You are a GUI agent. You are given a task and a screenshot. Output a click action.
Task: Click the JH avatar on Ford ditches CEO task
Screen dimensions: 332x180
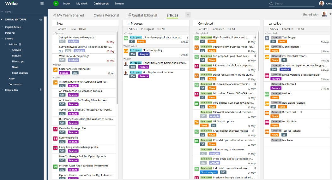(x=196, y=103)
